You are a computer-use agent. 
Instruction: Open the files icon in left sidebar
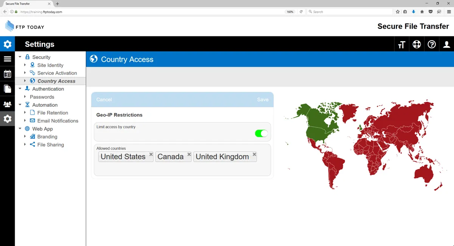click(x=7, y=89)
